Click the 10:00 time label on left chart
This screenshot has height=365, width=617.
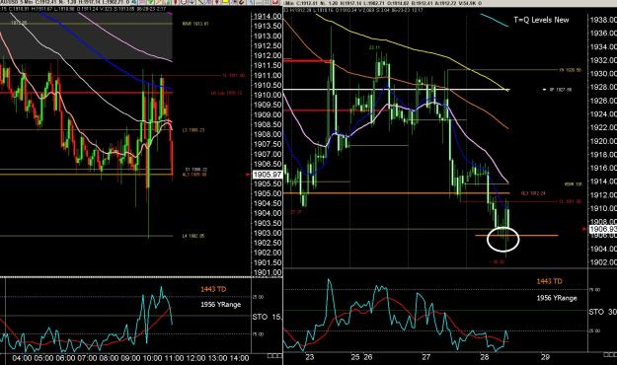(152, 358)
